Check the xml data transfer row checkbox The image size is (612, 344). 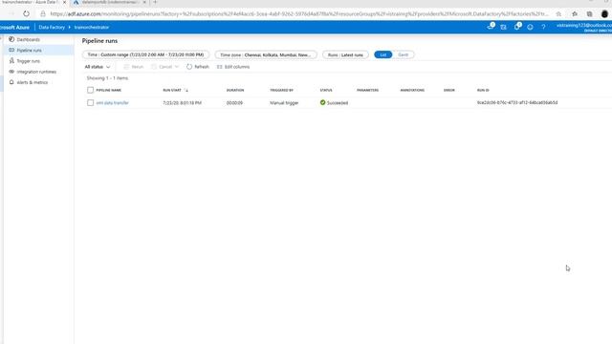(90, 102)
